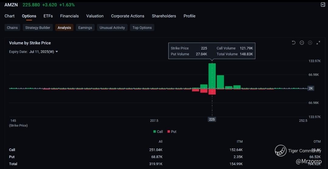Click the sidebar panel toggle icon
Image resolution: width=328 pixels, height=169 pixels.
(x=323, y=5)
